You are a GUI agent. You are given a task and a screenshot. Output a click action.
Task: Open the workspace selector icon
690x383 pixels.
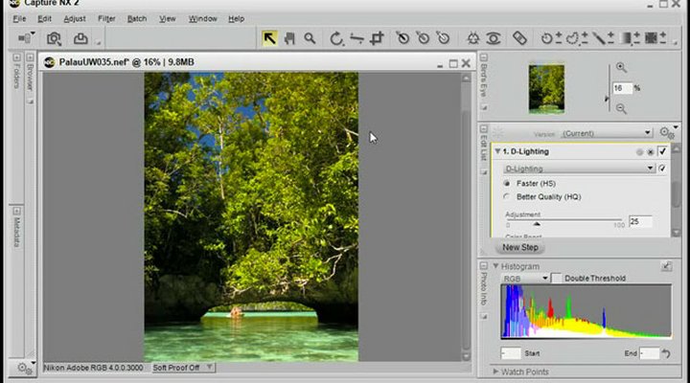[26, 37]
